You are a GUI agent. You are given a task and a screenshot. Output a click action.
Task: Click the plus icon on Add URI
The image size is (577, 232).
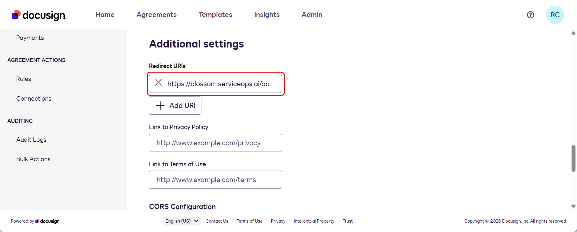pos(160,106)
